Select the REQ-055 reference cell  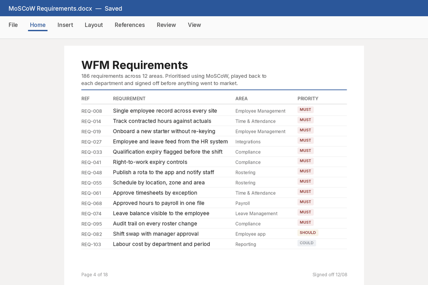click(x=92, y=183)
